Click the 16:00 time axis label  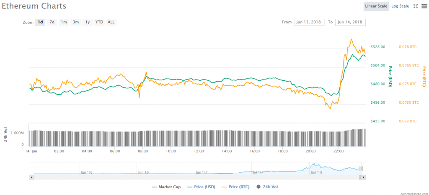pyautogui.click(x=255, y=151)
